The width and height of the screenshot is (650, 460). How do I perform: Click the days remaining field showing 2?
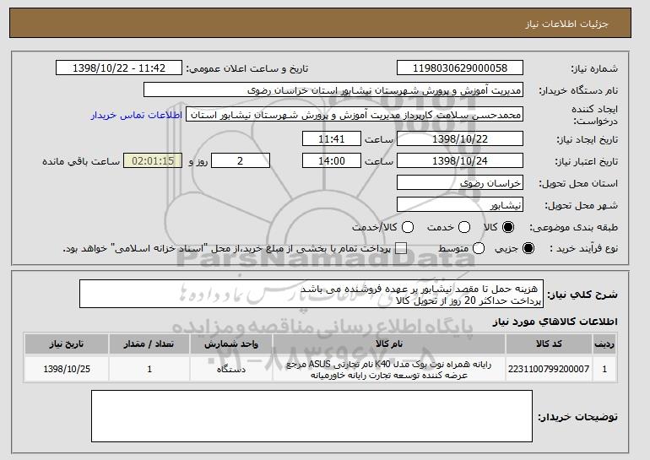[x=241, y=161]
